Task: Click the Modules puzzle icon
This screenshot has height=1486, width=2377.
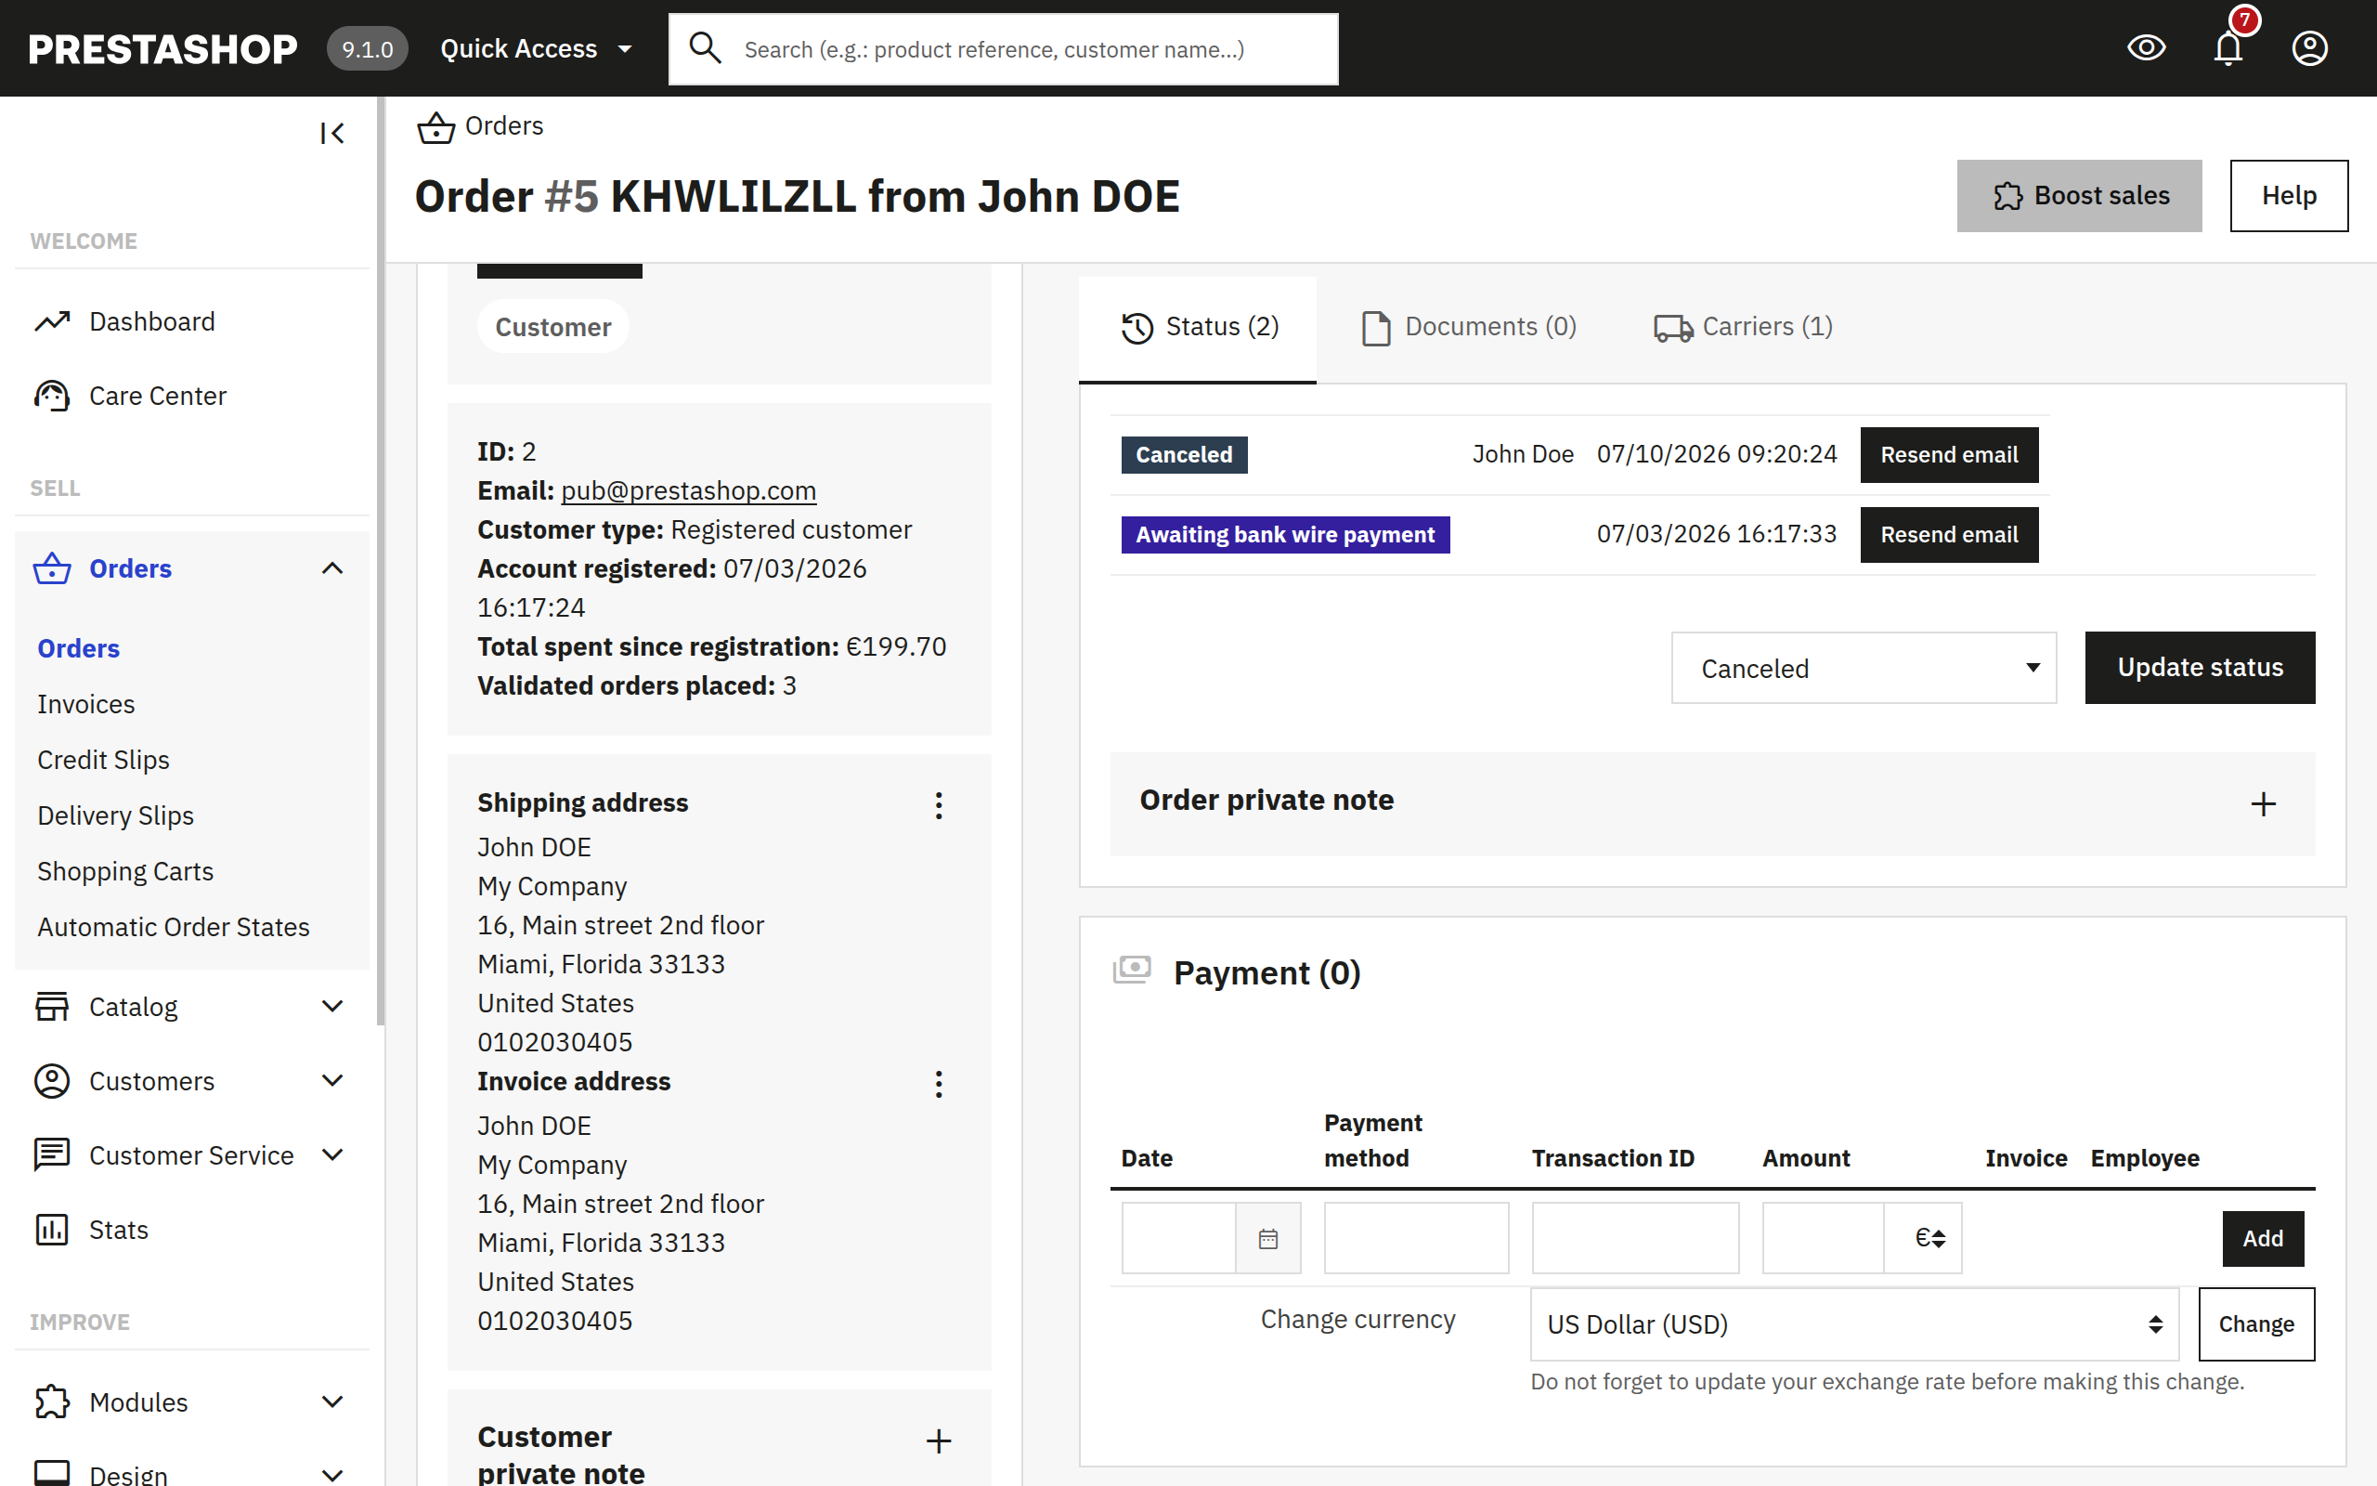Action: [x=52, y=1401]
